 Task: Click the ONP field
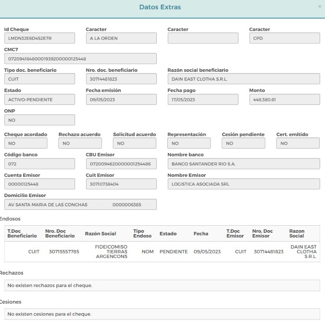pos(40,120)
